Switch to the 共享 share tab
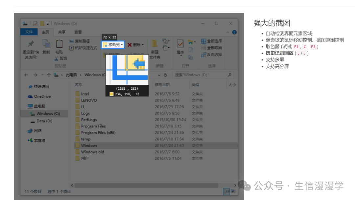355x200 pixels. coord(62,32)
